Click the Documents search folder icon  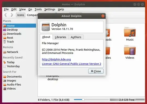click(x=5, y=77)
